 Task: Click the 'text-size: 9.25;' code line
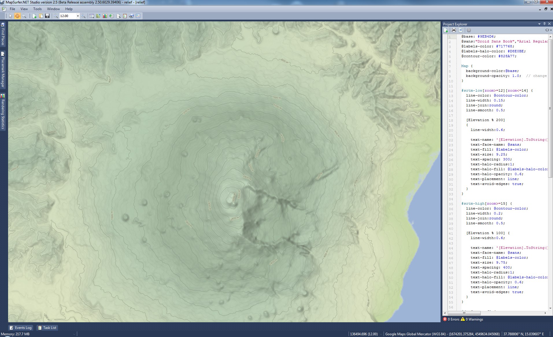point(489,154)
